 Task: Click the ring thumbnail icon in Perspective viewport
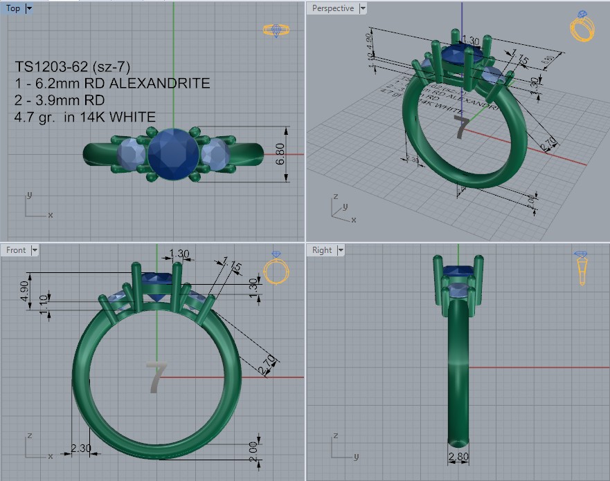582,26
